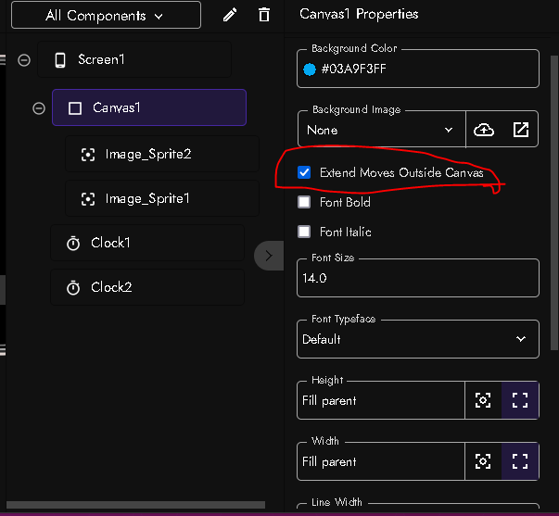This screenshot has width=559, height=516.
Task: Collapse the Screen1 tree node
Action: (24, 60)
